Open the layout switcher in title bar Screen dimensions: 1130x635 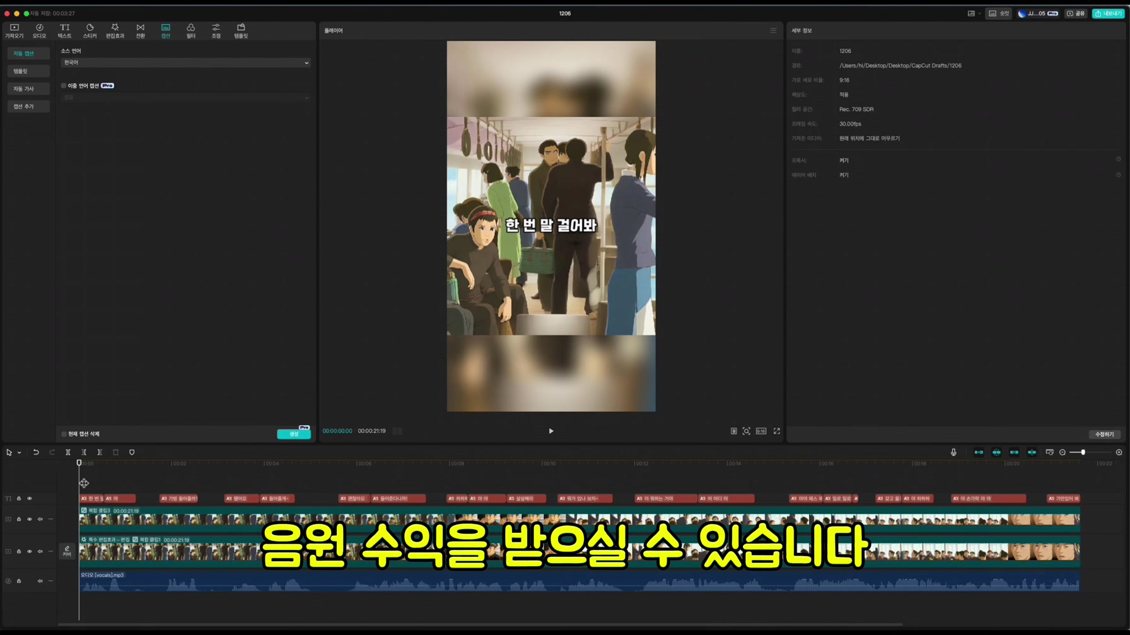[974, 13]
